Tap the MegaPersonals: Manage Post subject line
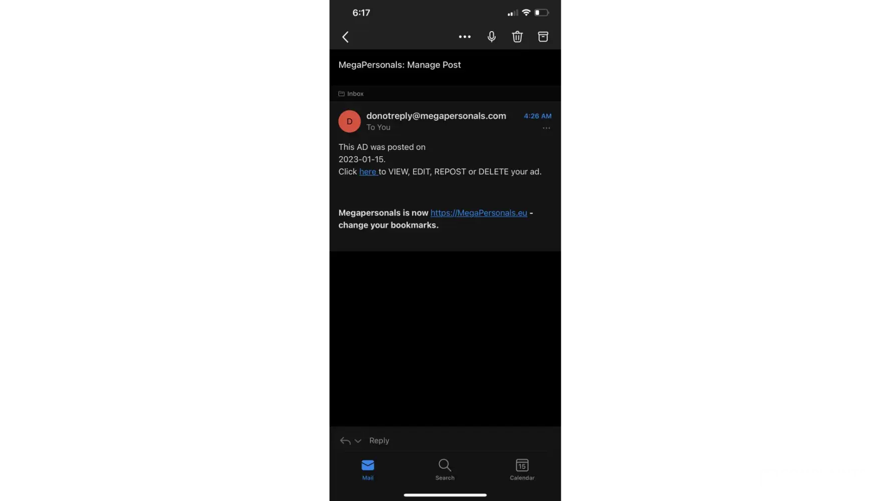Viewport: 891px width, 501px height. (399, 65)
